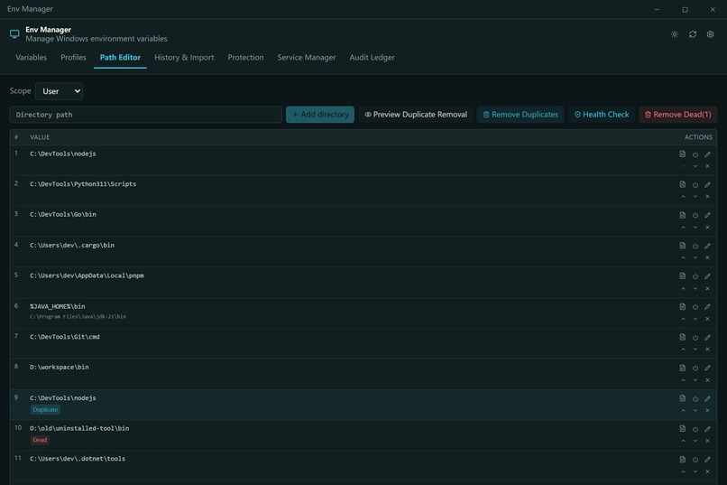The height and width of the screenshot is (485, 727).
Task: Focus the Directory path input field
Action: pos(145,115)
